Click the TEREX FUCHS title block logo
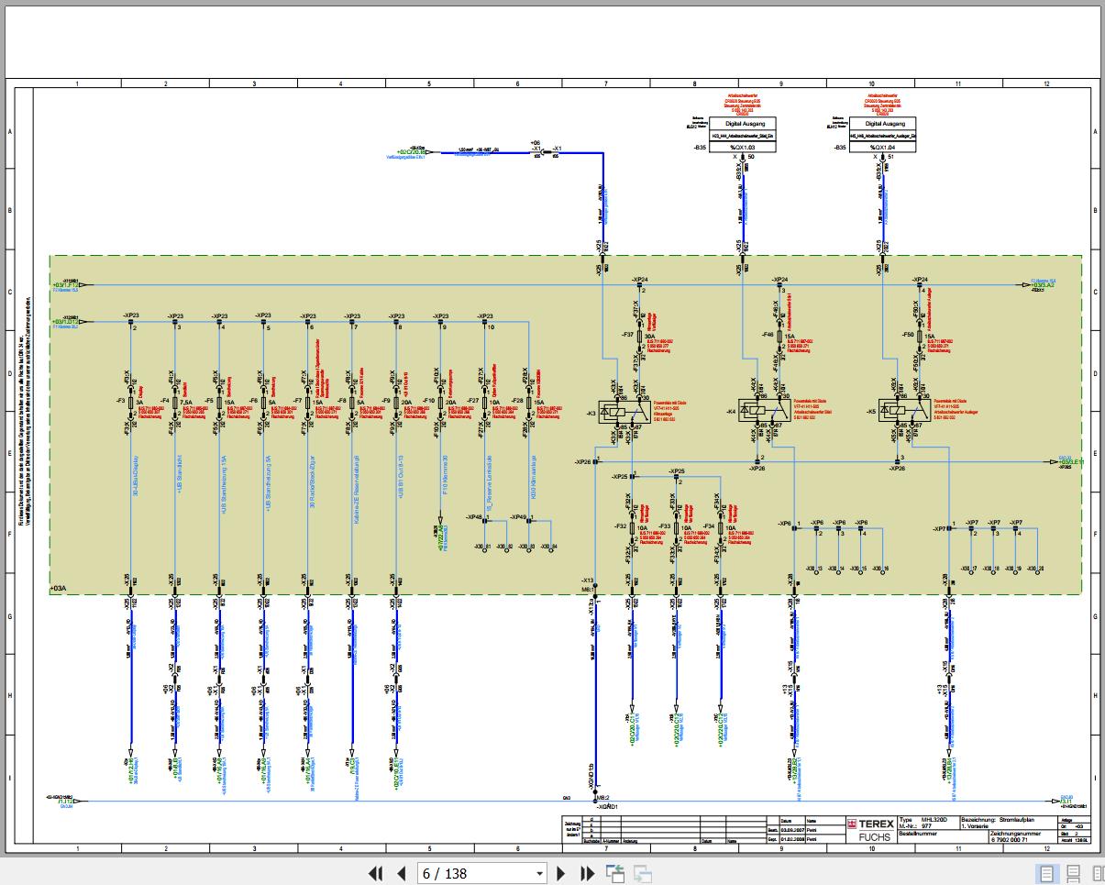1105x885 pixels. point(869,829)
